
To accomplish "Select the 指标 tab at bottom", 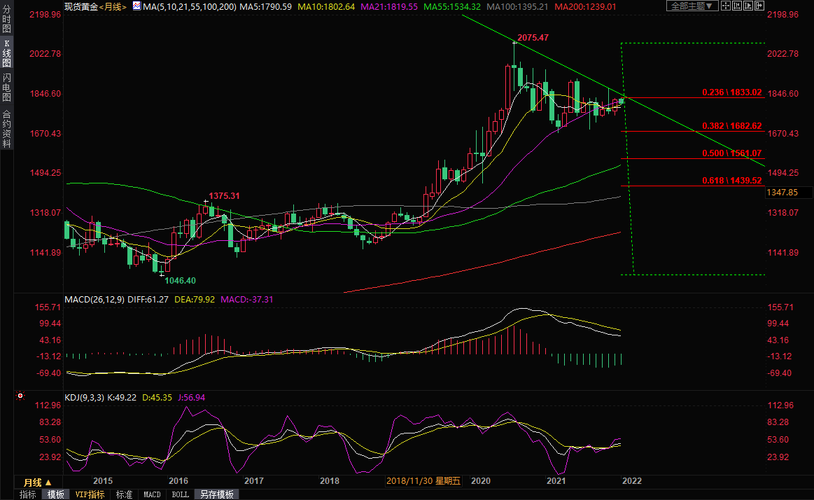I will pos(27,494).
